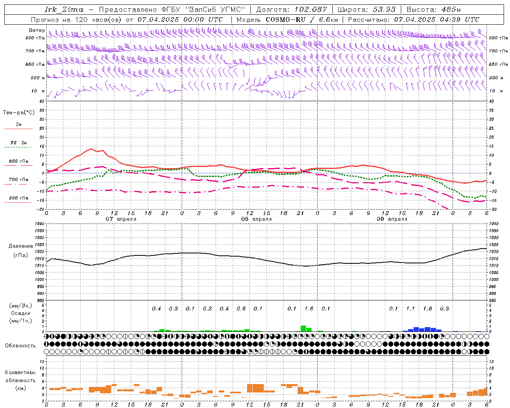Click the tallest green precipitation bar
510x408 pixels.
tap(303, 329)
